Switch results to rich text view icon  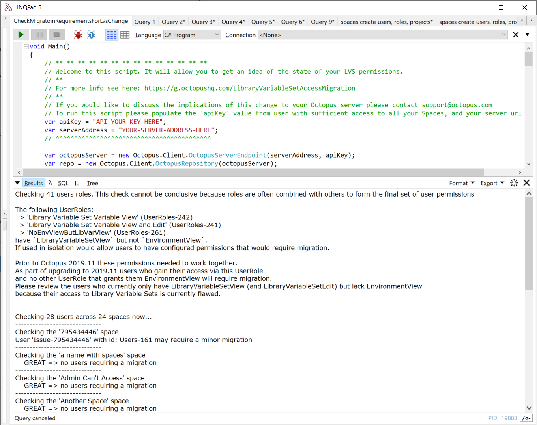(x=112, y=35)
